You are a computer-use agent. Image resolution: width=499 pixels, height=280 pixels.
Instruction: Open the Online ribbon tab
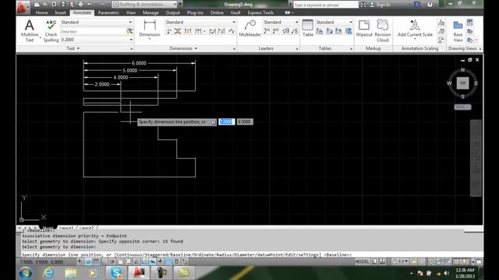pos(217,12)
